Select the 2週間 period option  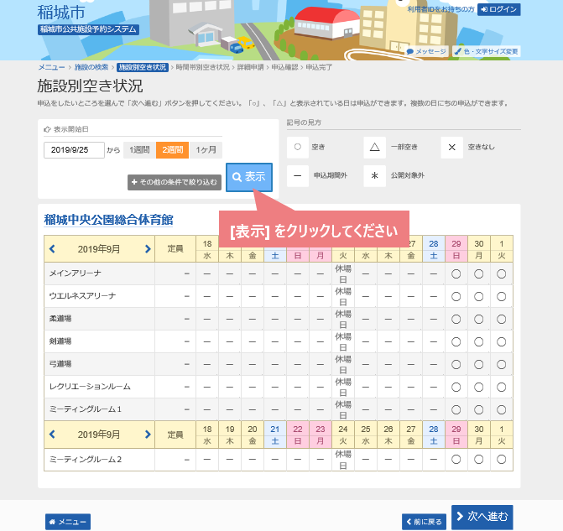(172, 150)
